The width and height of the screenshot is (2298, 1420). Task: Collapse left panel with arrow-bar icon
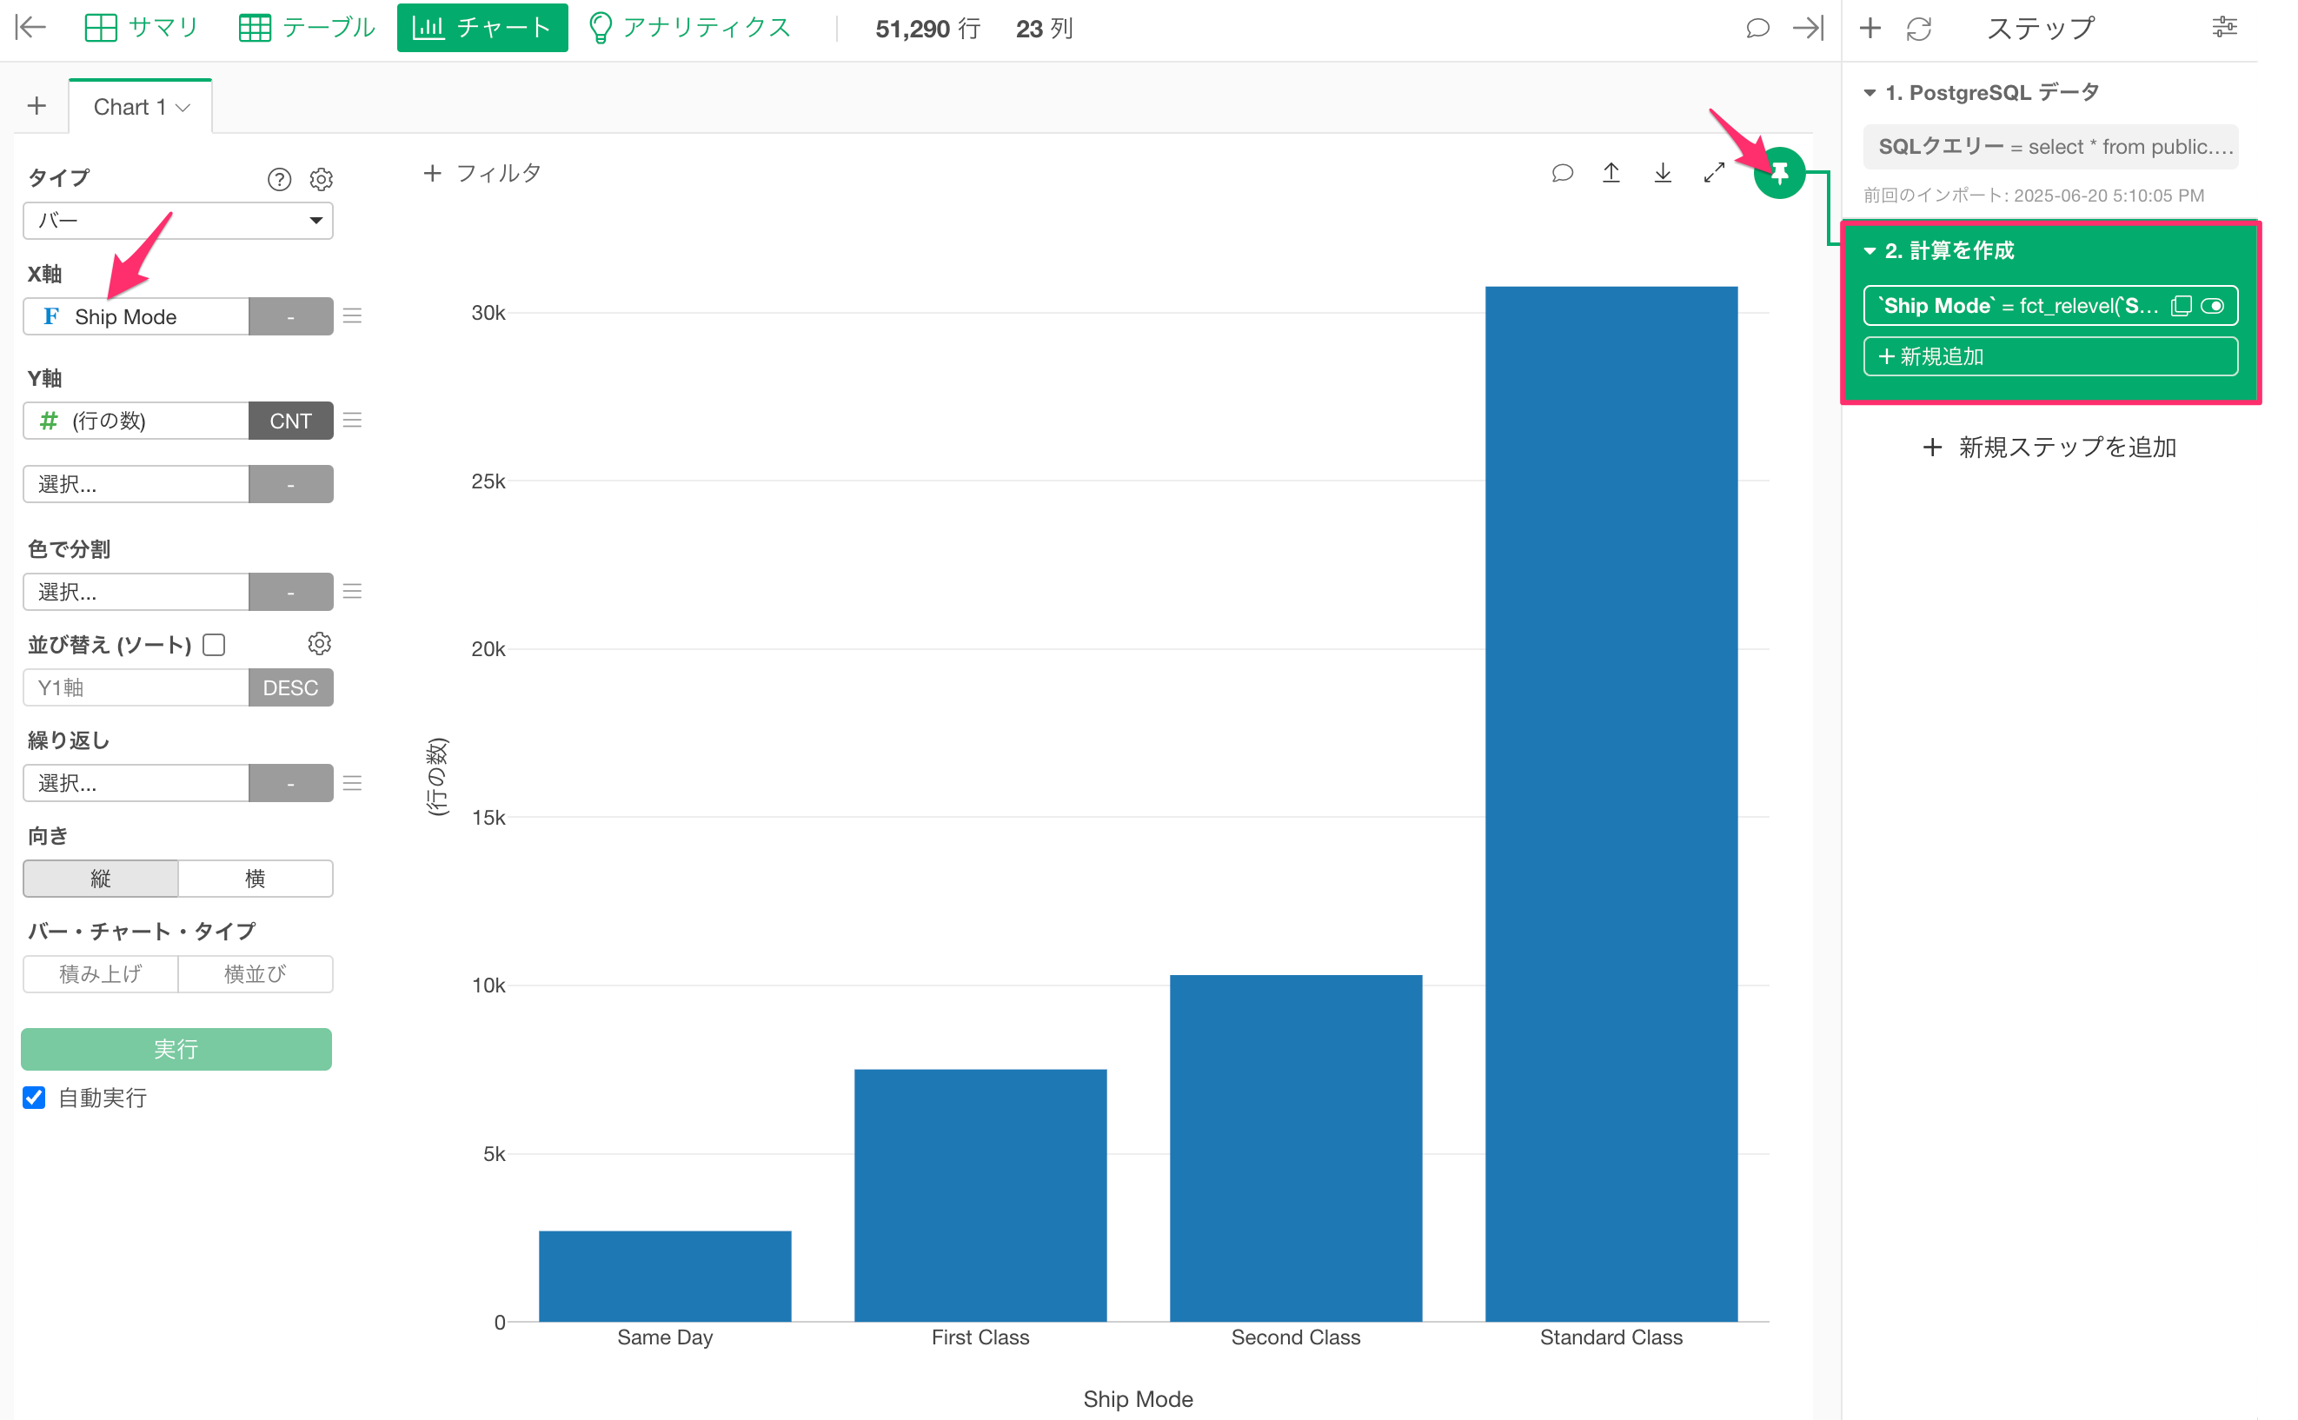(31, 27)
